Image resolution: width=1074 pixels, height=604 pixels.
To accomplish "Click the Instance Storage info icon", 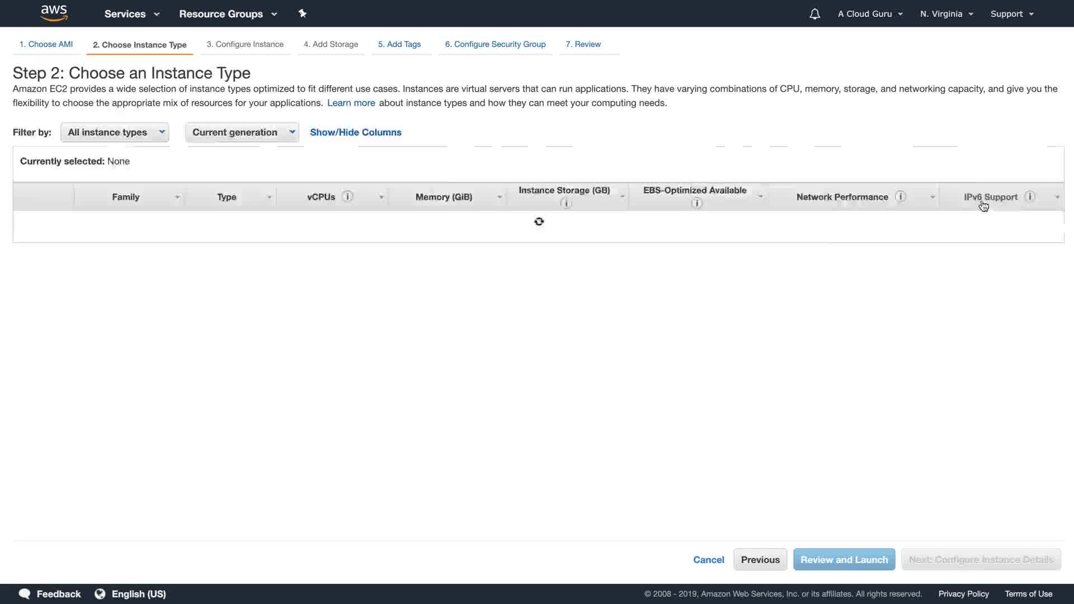I will pos(566,204).
